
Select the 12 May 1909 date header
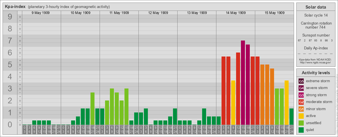[x=158, y=13]
